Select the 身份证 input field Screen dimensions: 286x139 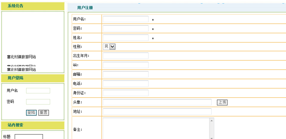(x=125, y=93)
